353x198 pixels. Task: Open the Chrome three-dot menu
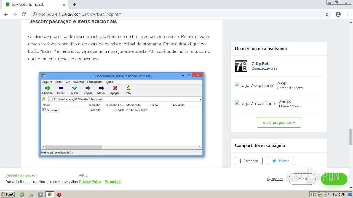tap(347, 14)
